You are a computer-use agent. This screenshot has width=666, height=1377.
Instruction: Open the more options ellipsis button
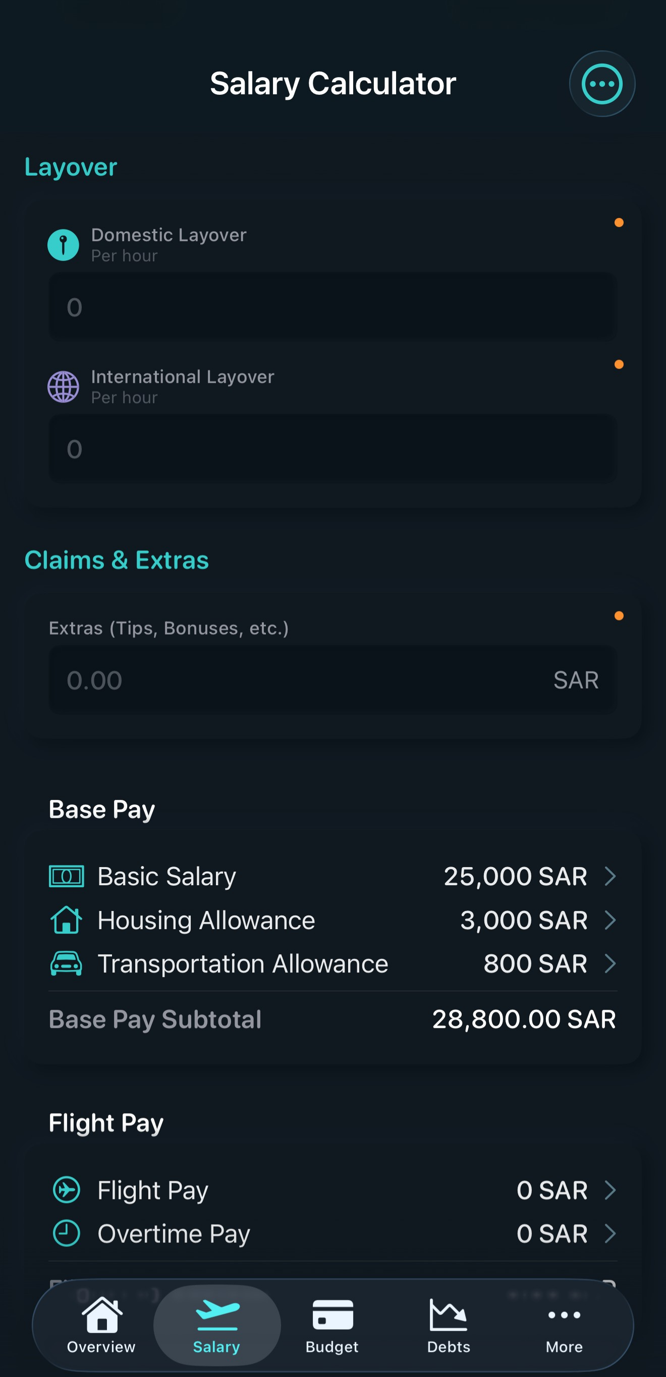602,84
